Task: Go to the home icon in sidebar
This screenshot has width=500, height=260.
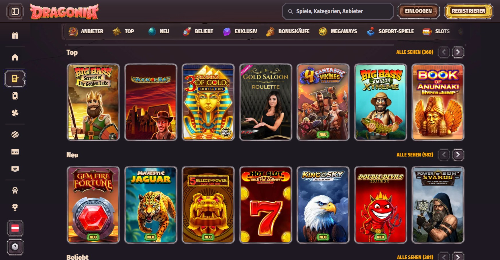Action: click(15, 57)
